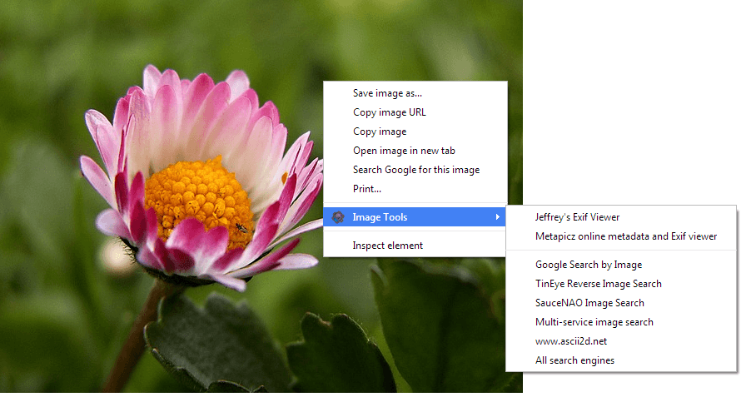Choose Print... from the context menu
751x407 pixels.
click(x=415, y=189)
